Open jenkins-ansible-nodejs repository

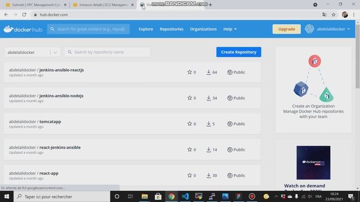[61, 96]
